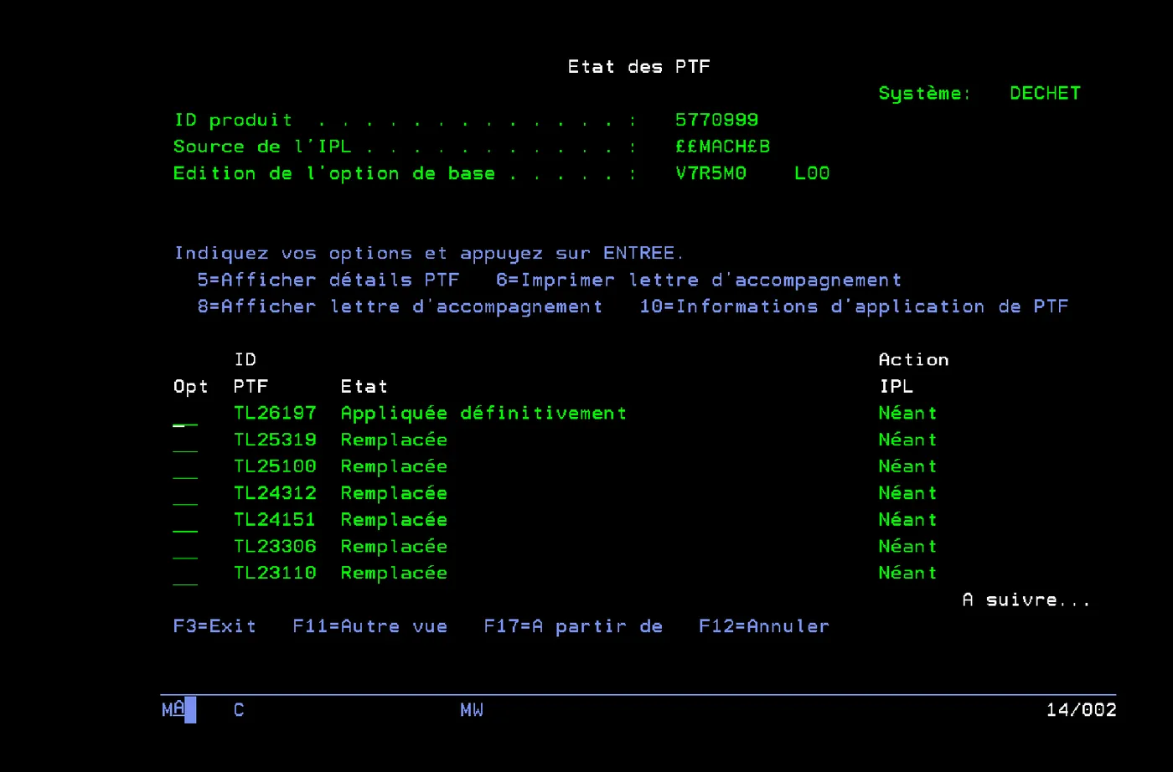Click the Néant IPL action for TL26197
The image size is (1173, 772).
908,413
